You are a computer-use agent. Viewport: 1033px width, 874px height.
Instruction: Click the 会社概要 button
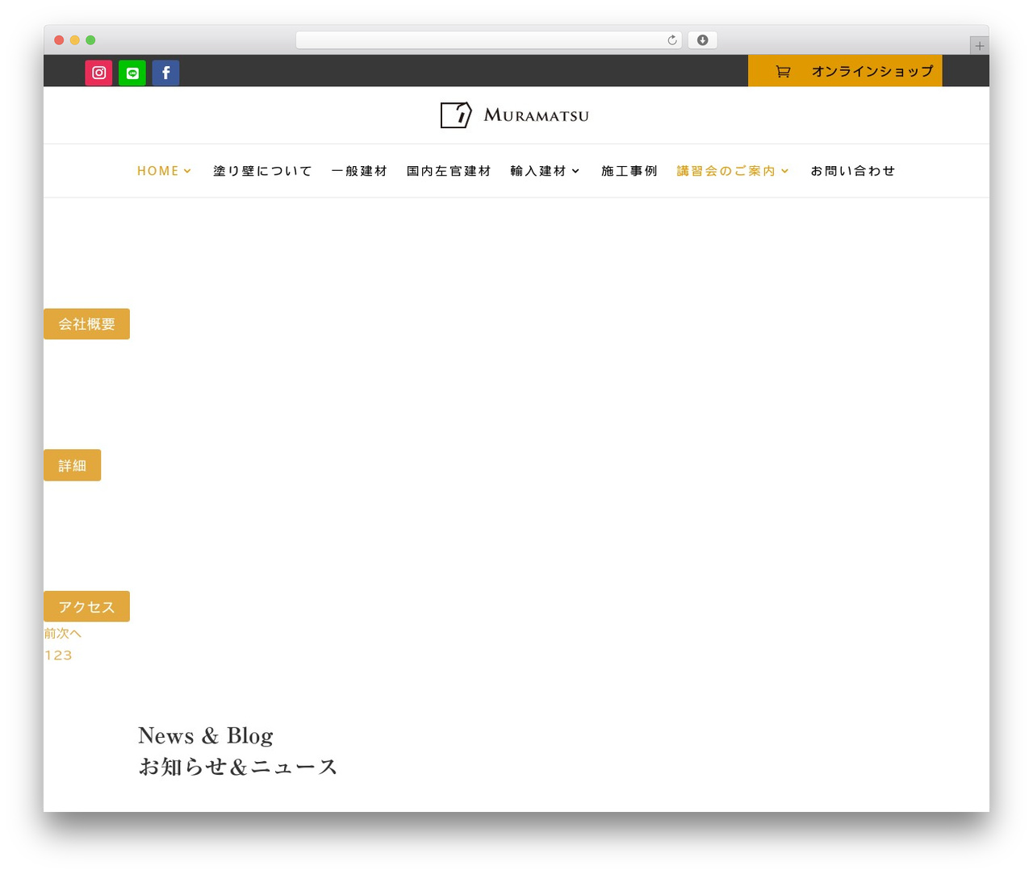pyautogui.click(x=86, y=324)
